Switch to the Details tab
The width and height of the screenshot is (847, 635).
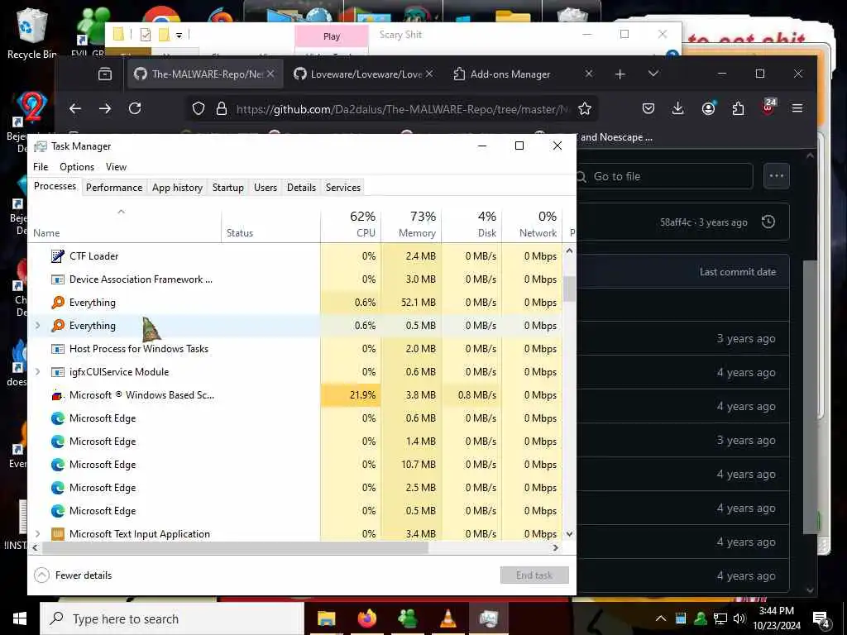point(301,188)
